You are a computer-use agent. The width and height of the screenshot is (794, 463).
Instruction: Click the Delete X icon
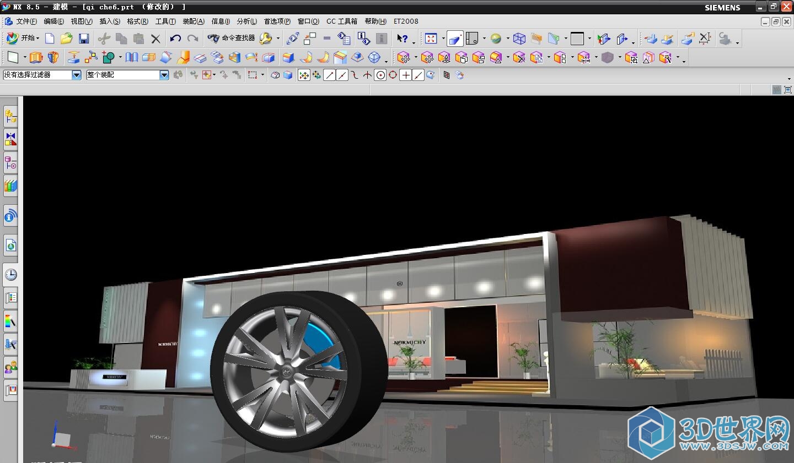coord(155,39)
